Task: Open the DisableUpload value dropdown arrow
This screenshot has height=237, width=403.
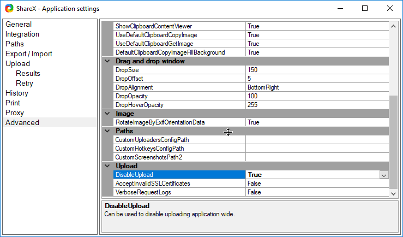Action: pos(384,175)
